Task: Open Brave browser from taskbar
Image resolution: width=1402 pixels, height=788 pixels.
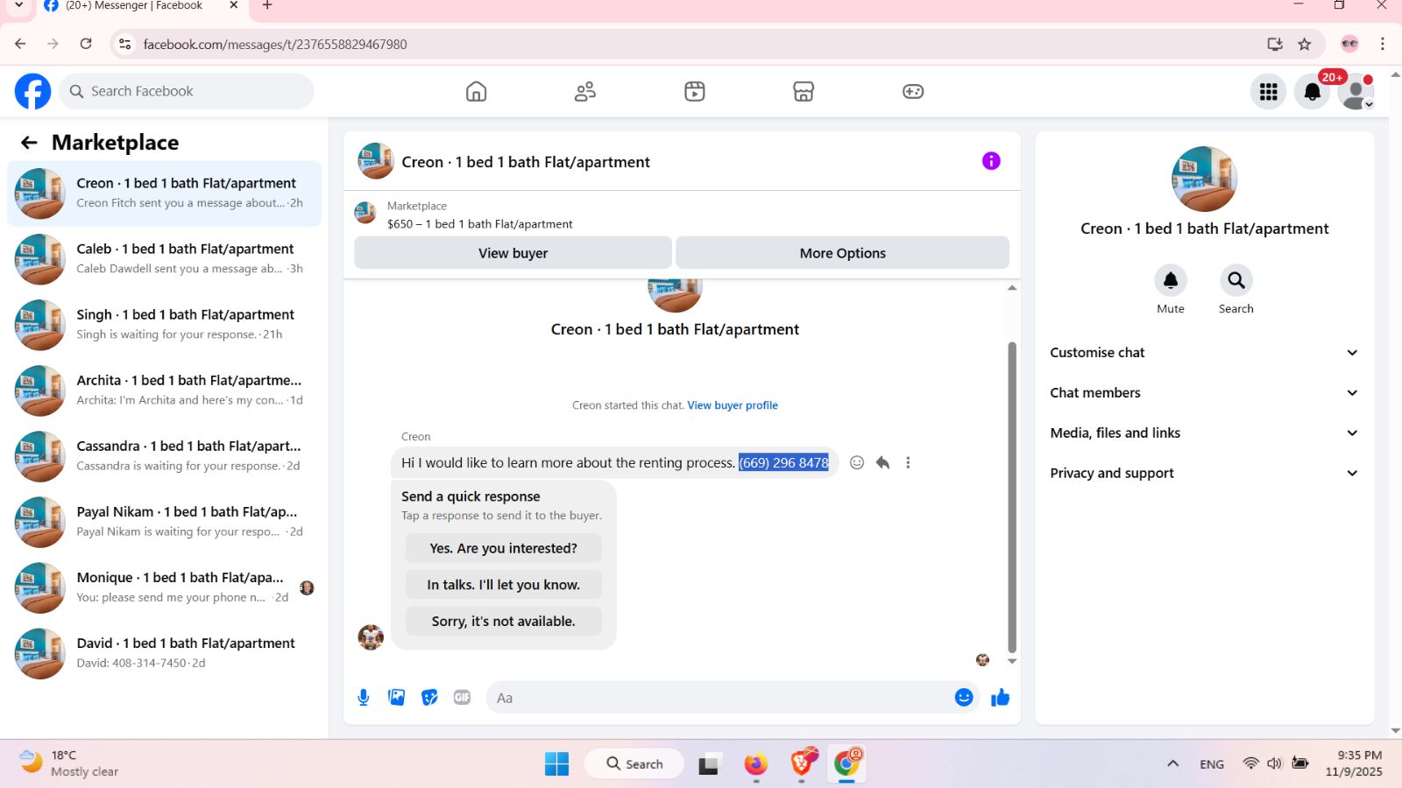Action: point(802,763)
